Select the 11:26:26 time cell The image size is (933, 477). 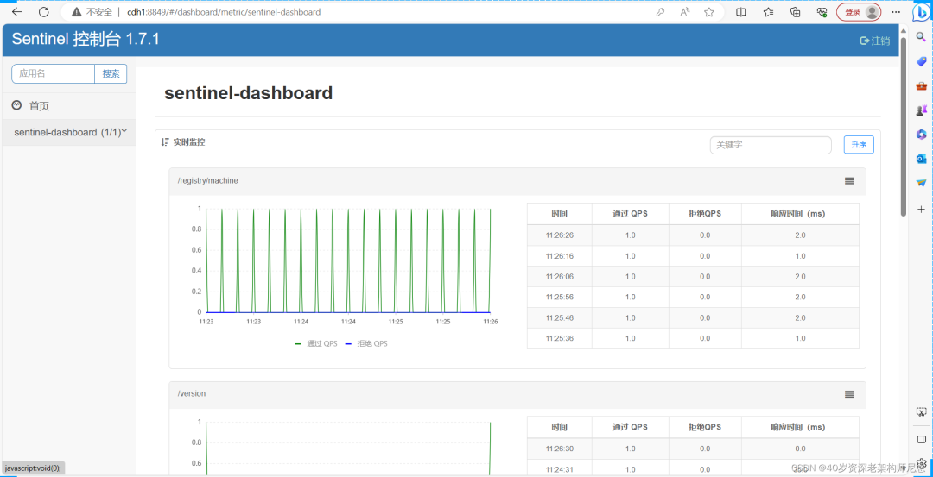(x=559, y=235)
